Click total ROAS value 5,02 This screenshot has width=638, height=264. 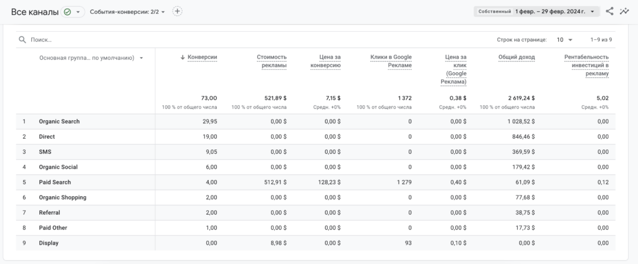coord(603,98)
